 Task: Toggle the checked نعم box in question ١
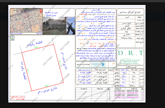click(x=85, y=17)
